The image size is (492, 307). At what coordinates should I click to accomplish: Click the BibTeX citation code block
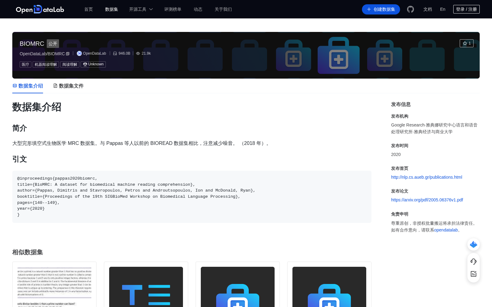pos(192,197)
